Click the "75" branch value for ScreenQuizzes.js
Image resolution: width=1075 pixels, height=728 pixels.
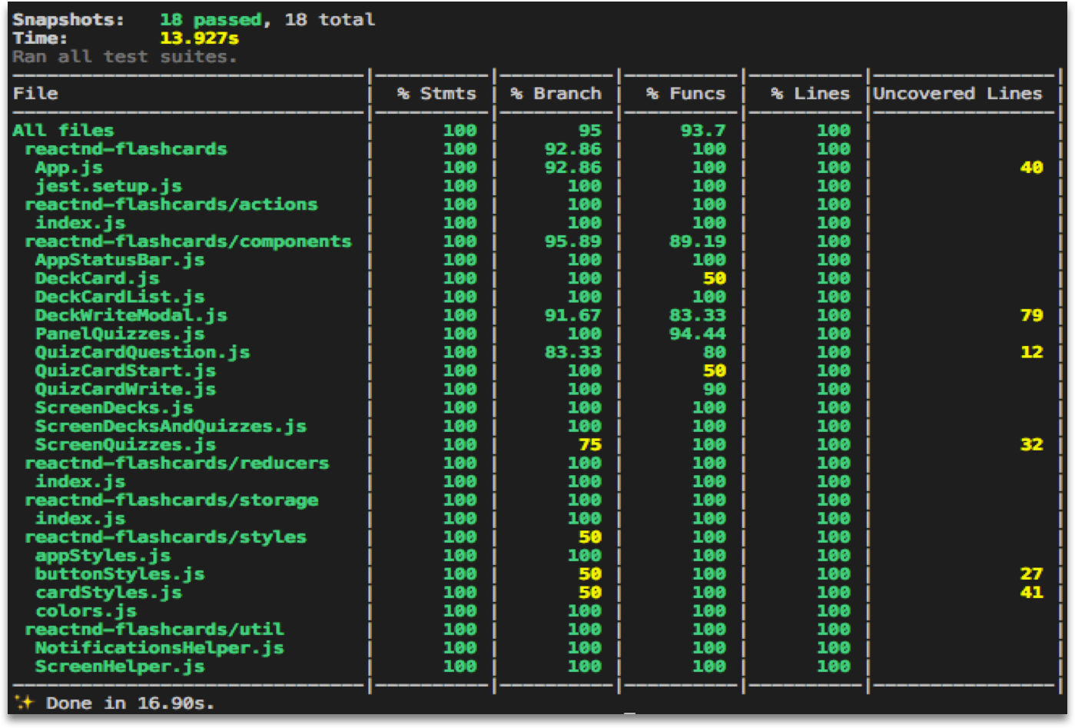click(590, 444)
